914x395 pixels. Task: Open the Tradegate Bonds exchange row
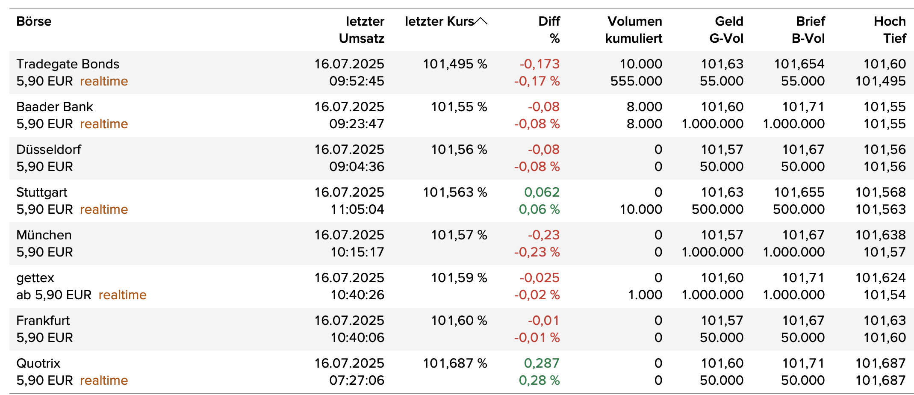[x=68, y=64]
